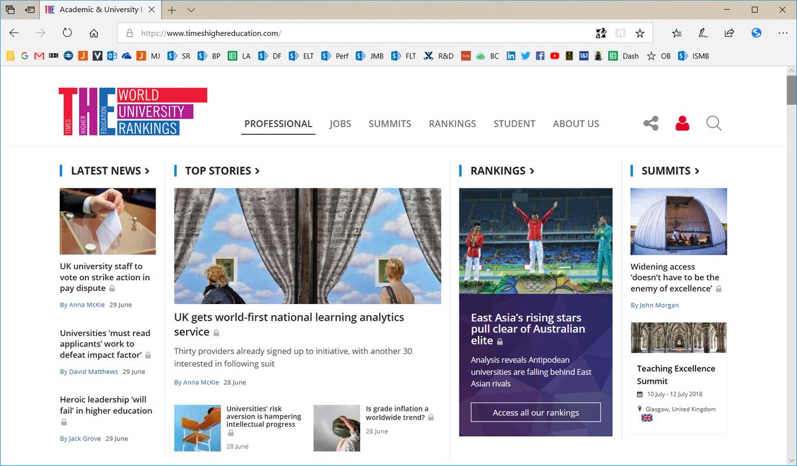The height and width of the screenshot is (466, 797).
Task: Click the THE World University Rankings logo
Action: (133, 112)
